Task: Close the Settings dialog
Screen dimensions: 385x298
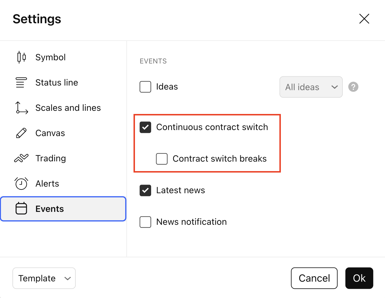Action: click(x=364, y=19)
